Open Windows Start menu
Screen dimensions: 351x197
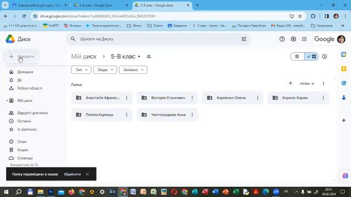coord(6,192)
